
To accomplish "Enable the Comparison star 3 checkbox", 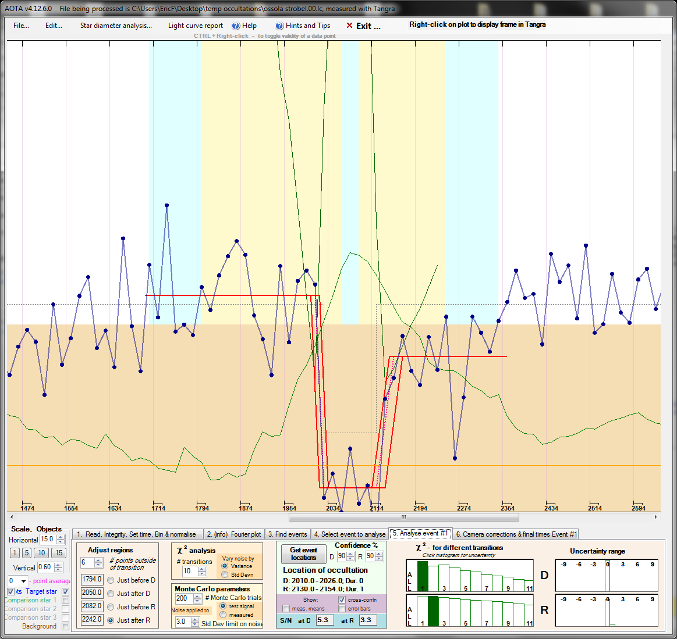I will tap(66, 617).
